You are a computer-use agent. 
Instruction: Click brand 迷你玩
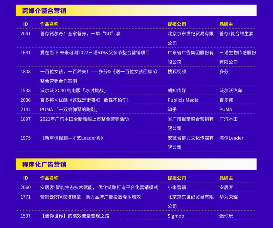[226, 216]
